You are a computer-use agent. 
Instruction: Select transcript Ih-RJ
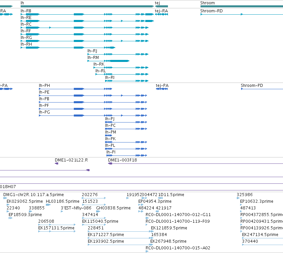(x=92, y=51)
